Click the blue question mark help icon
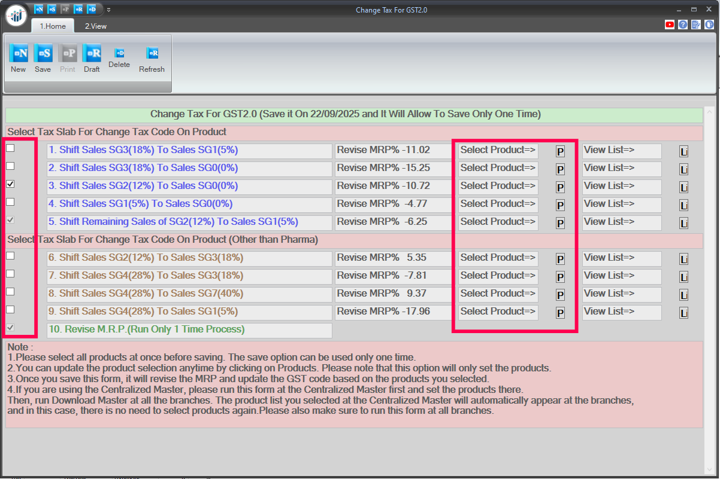The height and width of the screenshot is (479, 720). [683, 25]
